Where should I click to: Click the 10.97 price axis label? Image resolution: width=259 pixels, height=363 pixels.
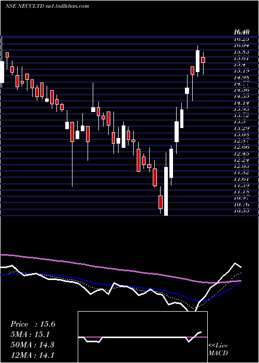click(x=241, y=198)
